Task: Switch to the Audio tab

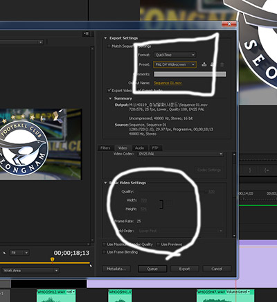Action: pyautogui.click(x=139, y=148)
